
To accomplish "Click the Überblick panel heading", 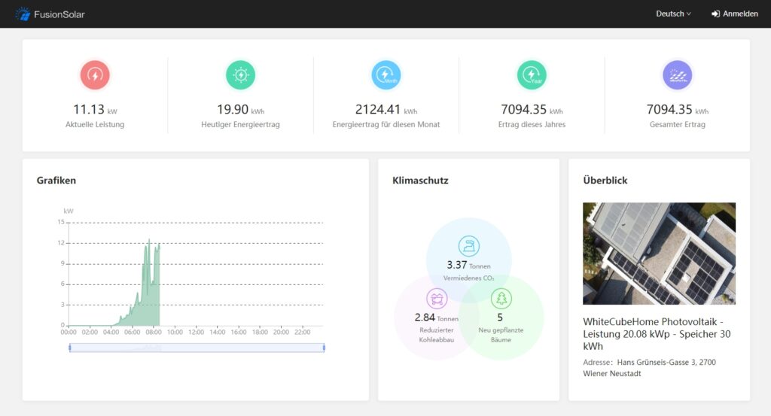I will tap(605, 181).
